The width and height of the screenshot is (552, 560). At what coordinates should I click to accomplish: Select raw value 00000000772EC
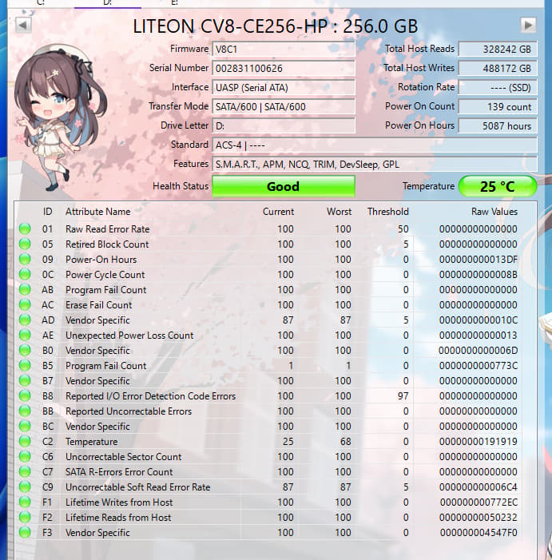479,502
